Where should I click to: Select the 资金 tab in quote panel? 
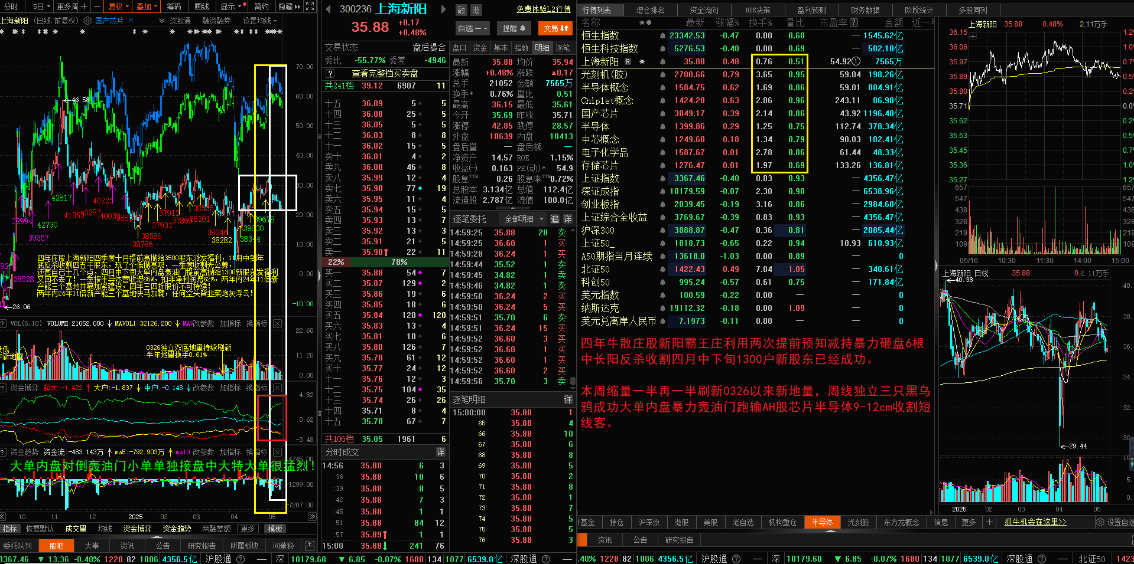pyautogui.click(x=480, y=48)
